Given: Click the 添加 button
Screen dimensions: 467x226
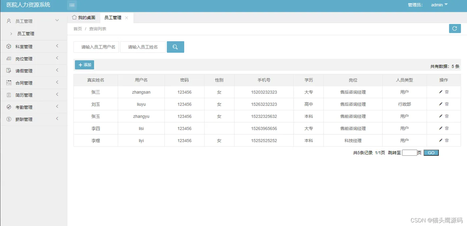Looking at the screenshot, I should (x=84, y=65).
